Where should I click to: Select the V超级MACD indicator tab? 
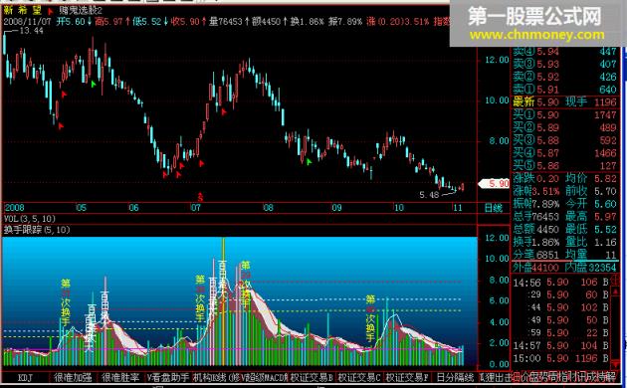tap(264, 377)
